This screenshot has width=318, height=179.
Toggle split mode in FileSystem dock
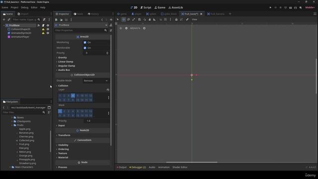click(x=49, y=107)
